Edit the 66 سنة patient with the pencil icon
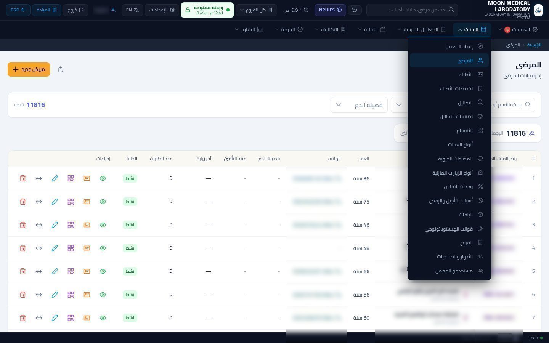Image resolution: width=549 pixels, height=343 pixels. (55, 271)
